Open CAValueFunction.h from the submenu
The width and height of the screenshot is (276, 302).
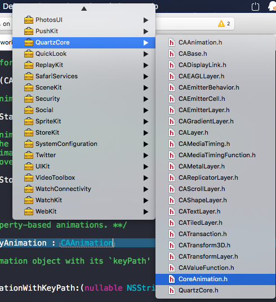(x=215, y=268)
